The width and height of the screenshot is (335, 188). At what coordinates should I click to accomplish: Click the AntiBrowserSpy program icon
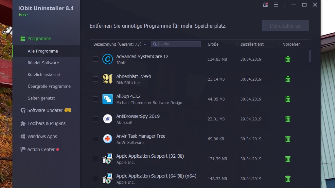[107, 119]
